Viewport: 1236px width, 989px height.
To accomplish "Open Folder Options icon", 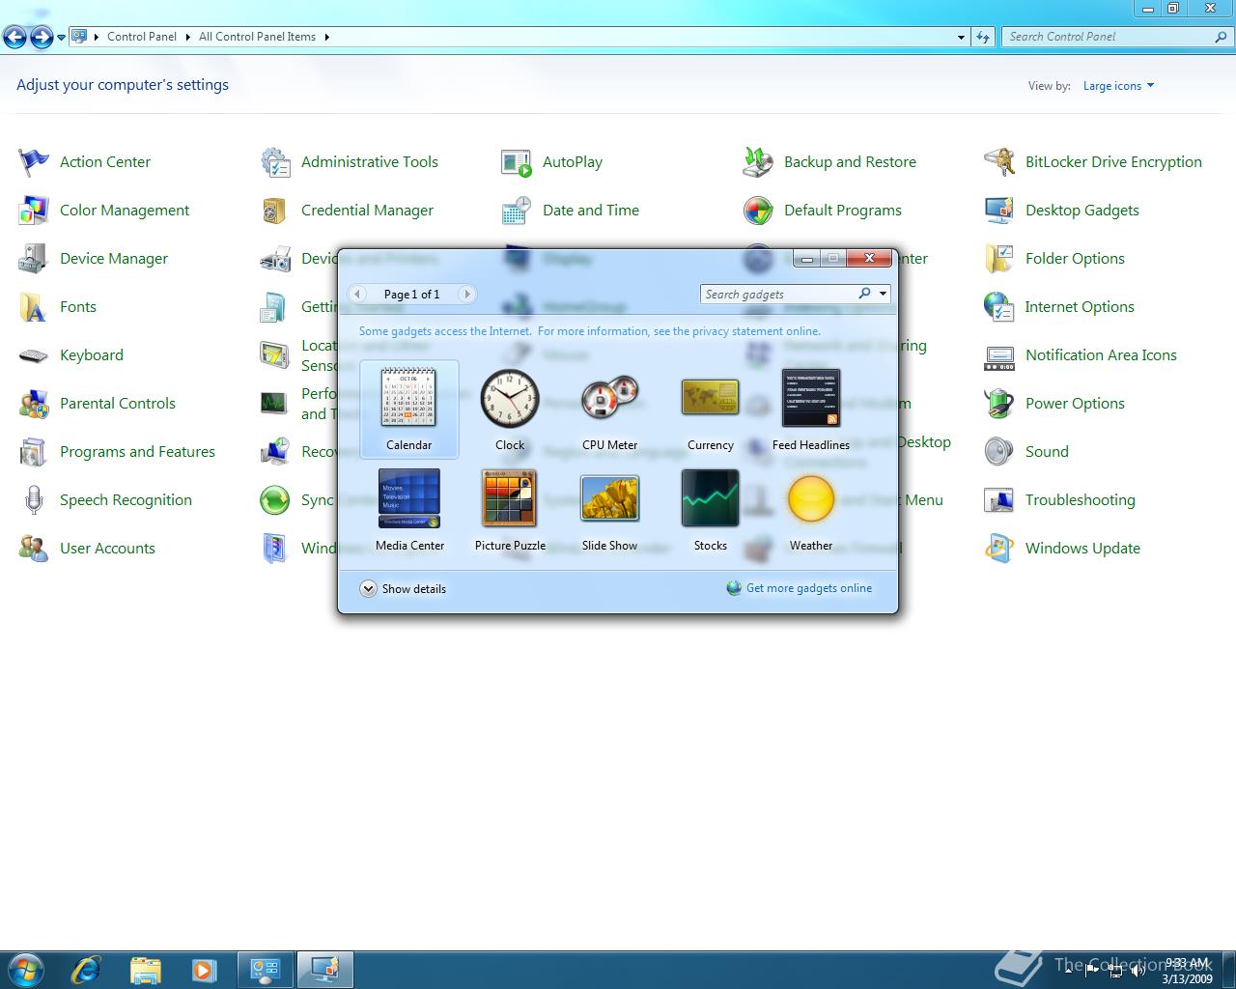I will (999, 259).
